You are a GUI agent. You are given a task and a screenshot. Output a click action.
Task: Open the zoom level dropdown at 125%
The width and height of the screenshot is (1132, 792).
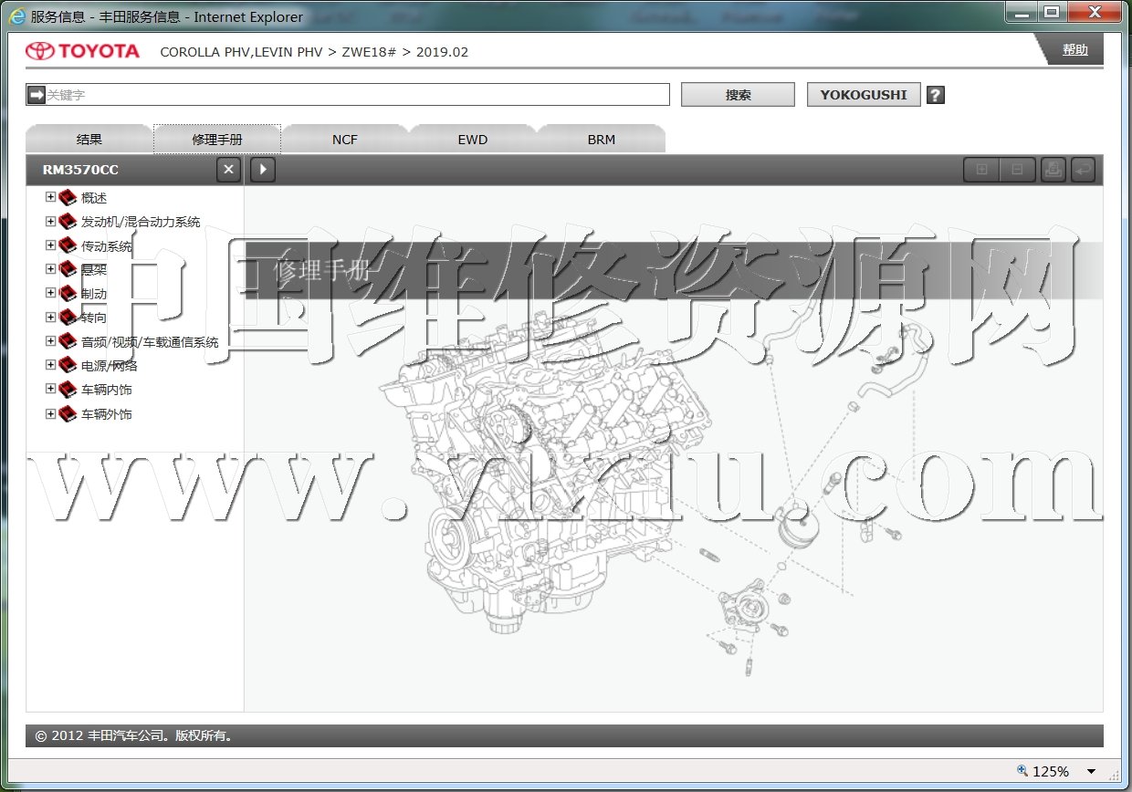(x=1091, y=772)
